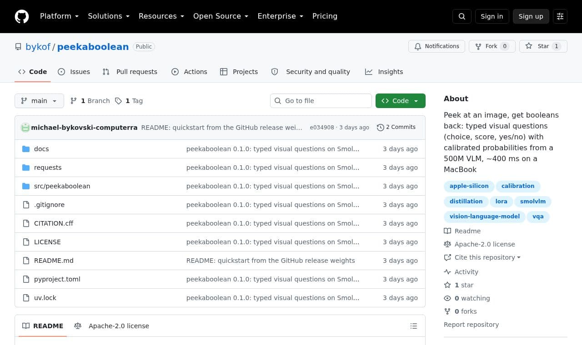Click commit hash e034908
The width and height of the screenshot is (582, 345).
[322, 128]
